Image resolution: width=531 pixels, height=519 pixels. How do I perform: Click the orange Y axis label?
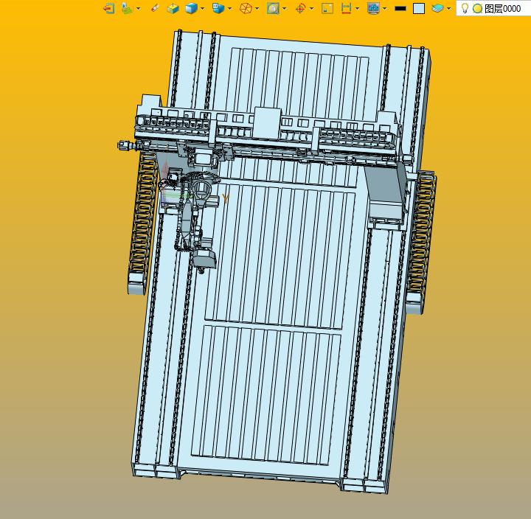click(226, 198)
